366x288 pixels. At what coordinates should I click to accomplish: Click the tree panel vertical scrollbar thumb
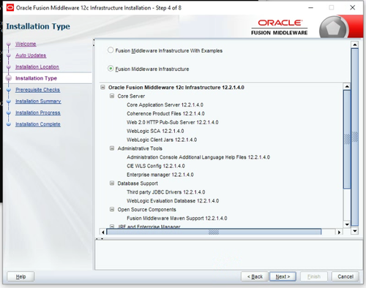pyautogui.click(x=347, y=139)
